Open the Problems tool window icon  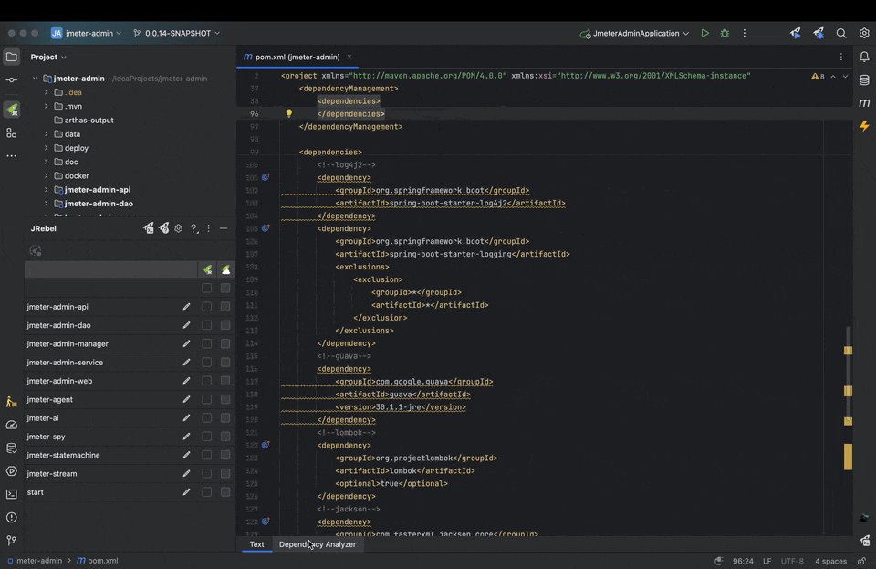tap(11, 518)
